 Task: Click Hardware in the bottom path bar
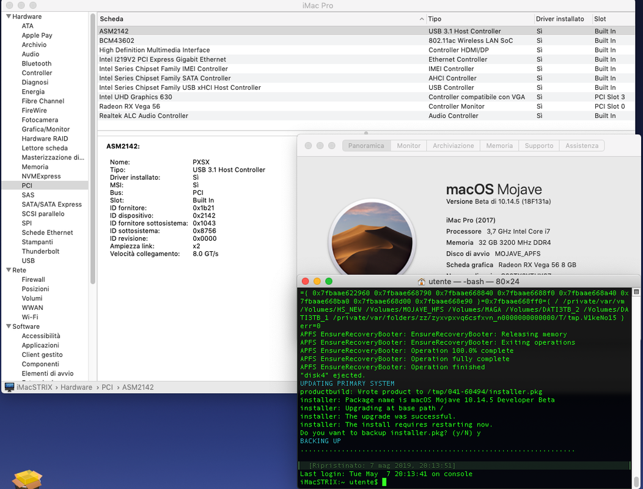click(76, 388)
